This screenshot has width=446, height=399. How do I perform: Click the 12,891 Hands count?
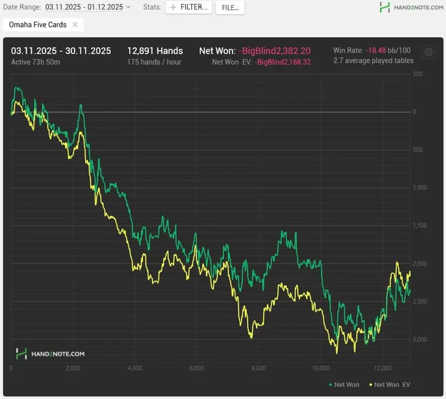[155, 50]
